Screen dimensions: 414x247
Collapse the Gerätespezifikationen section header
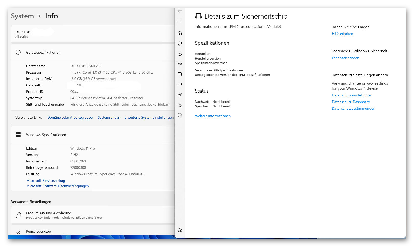coord(93,52)
